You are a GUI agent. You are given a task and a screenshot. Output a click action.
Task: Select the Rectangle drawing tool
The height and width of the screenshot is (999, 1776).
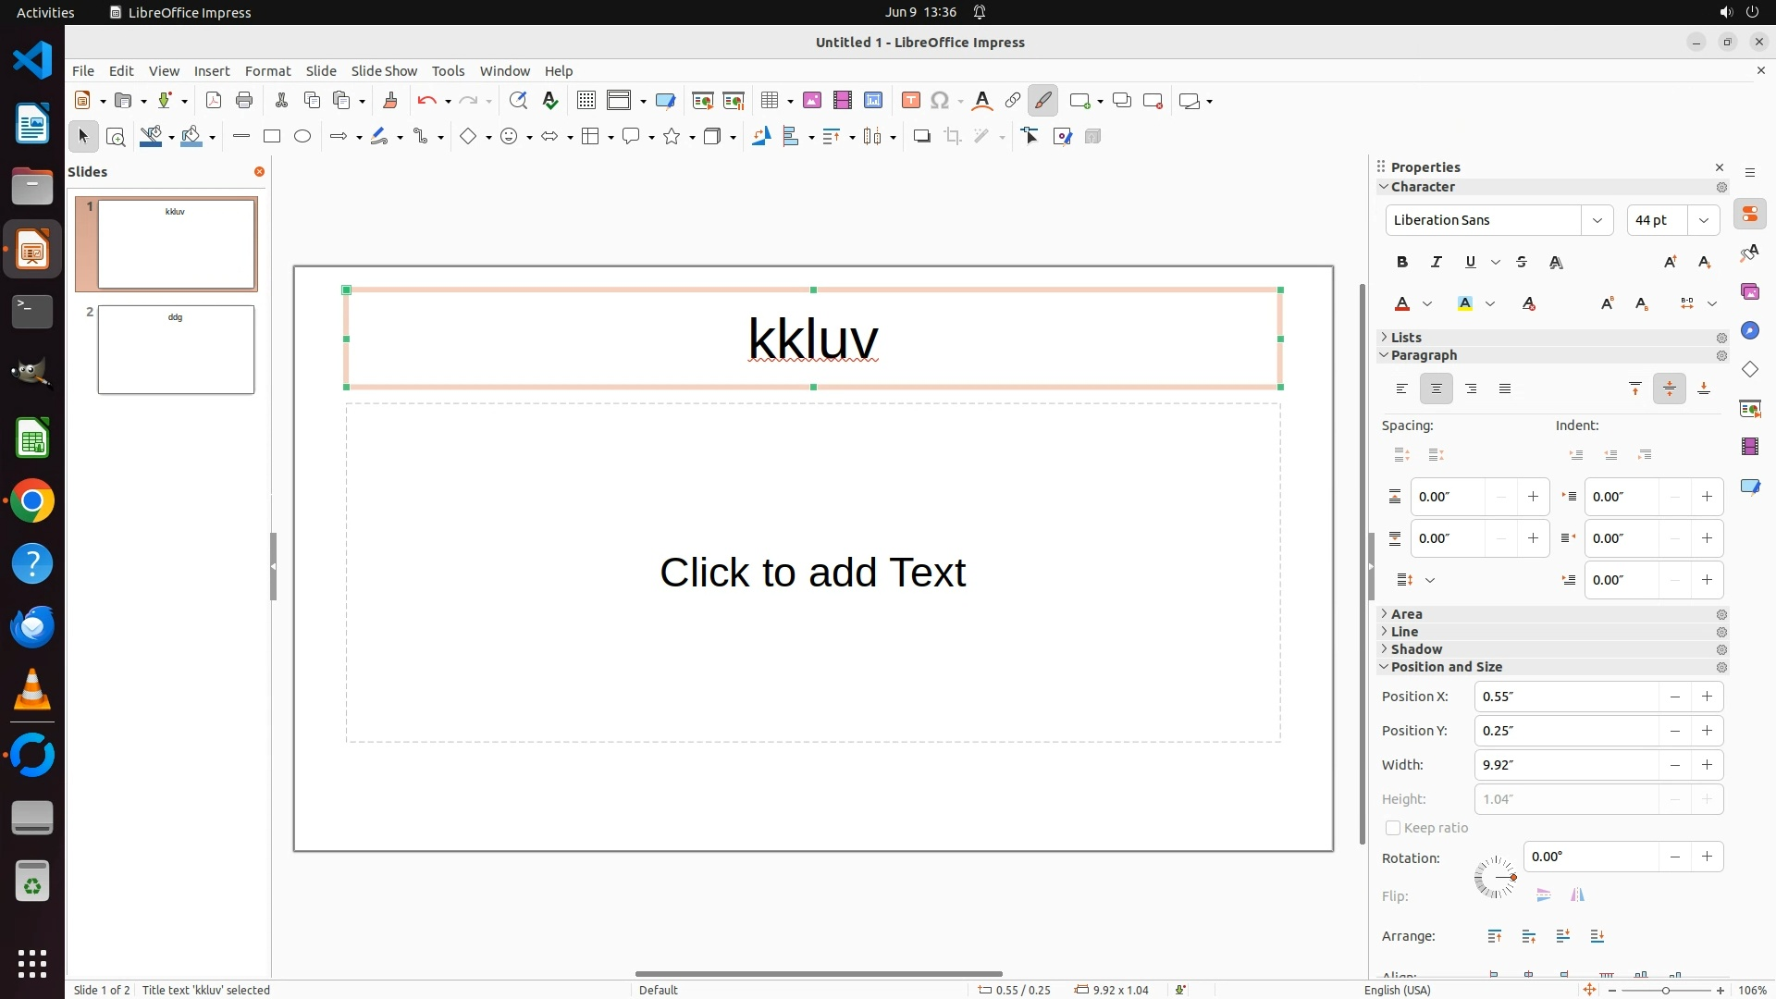pos(272,137)
